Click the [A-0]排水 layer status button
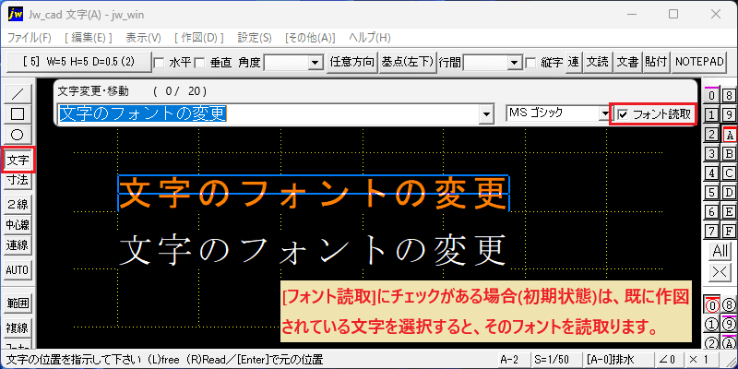Image resolution: width=738 pixels, height=369 pixels. pyautogui.click(x=616, y=360)
